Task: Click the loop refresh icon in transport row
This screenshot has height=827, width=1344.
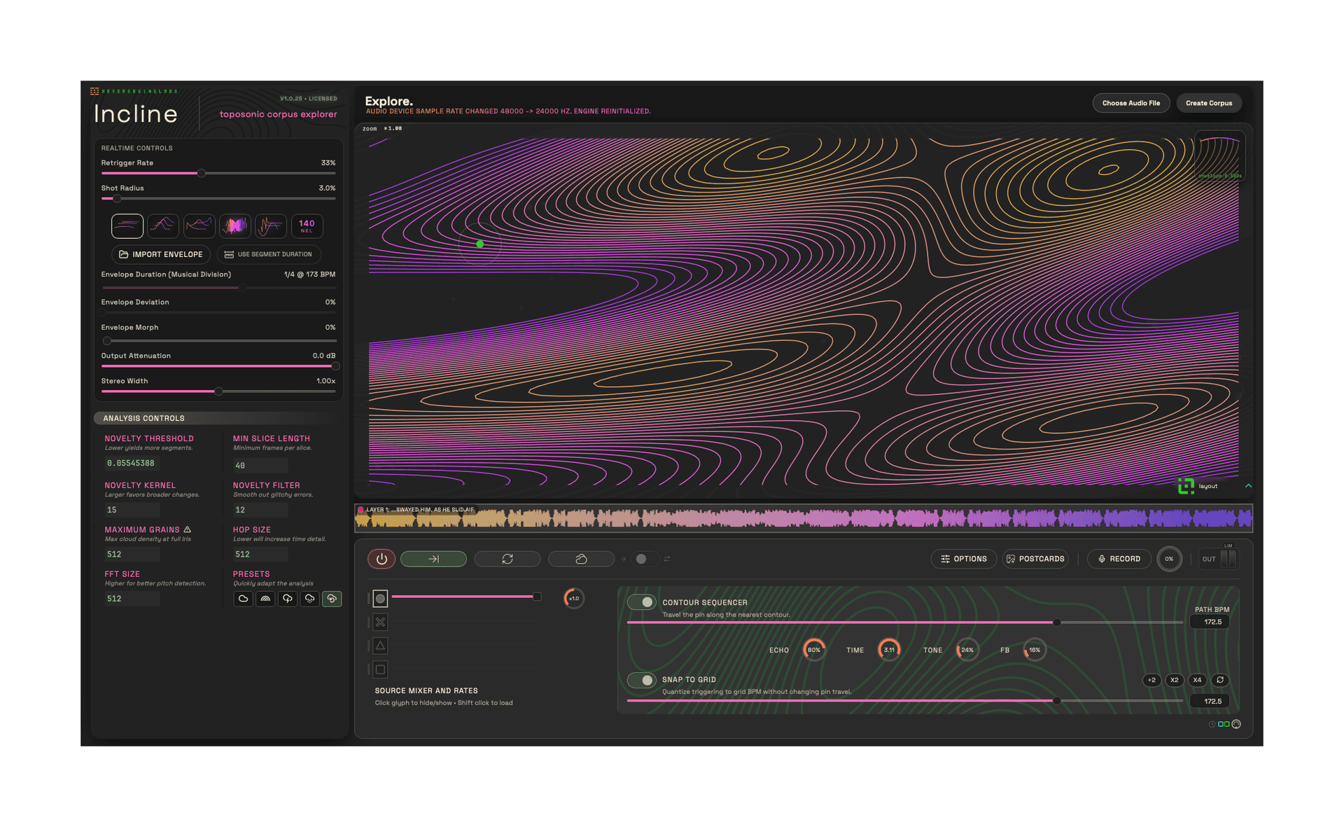Action: tap(507, 559)
